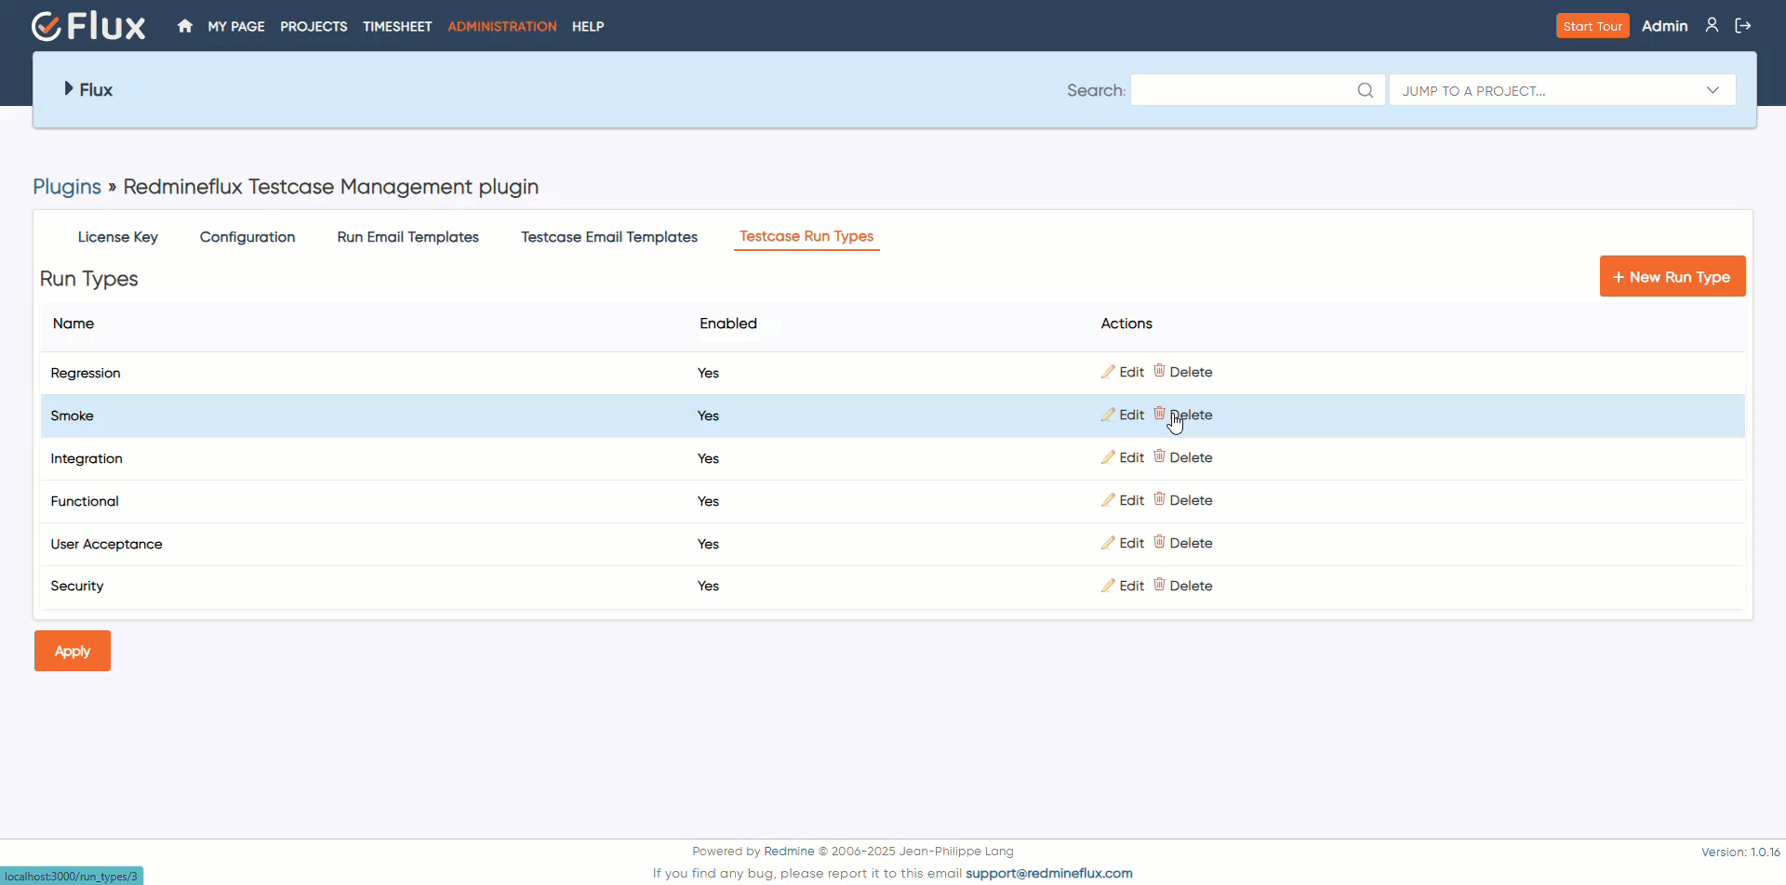This screenshot has height=885, width=1786.
Task: Open the user profile icon
Action: 1712,26
